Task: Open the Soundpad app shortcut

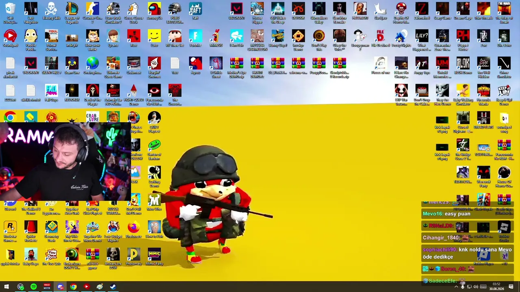Action: (x=10, y=39)
